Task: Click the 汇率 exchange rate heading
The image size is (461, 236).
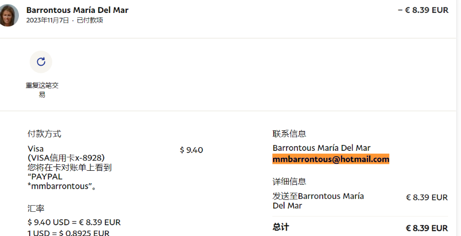Action: pos(36,209)
